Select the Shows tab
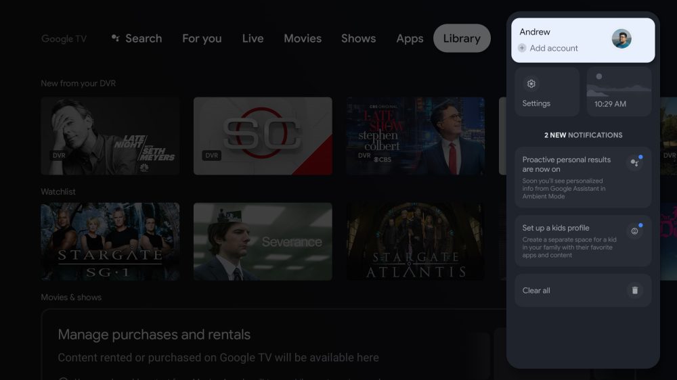The height and width of the screenshot is (380, 677). 358,39
